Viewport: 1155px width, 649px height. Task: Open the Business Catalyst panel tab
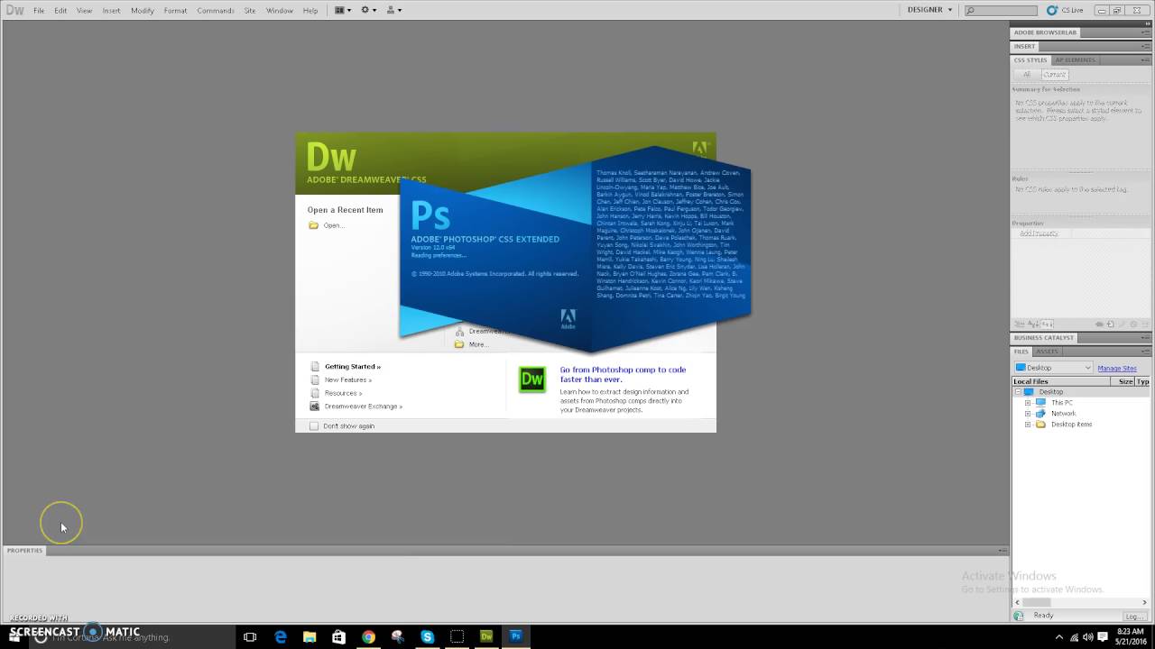1044,338
